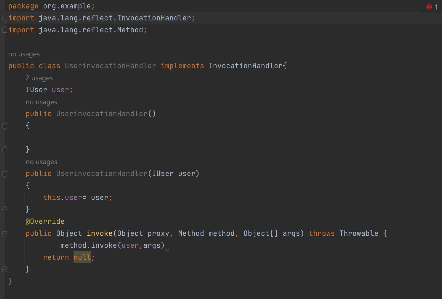Click the final closing brace of the class
Viewport: 442px width, 299px height.
tap(10, 281)
